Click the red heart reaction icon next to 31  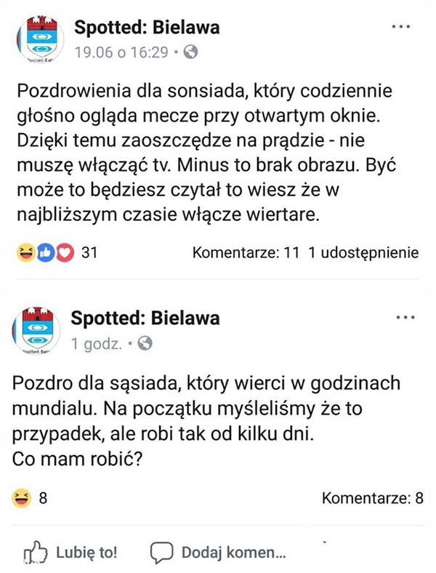coord(65,253)
